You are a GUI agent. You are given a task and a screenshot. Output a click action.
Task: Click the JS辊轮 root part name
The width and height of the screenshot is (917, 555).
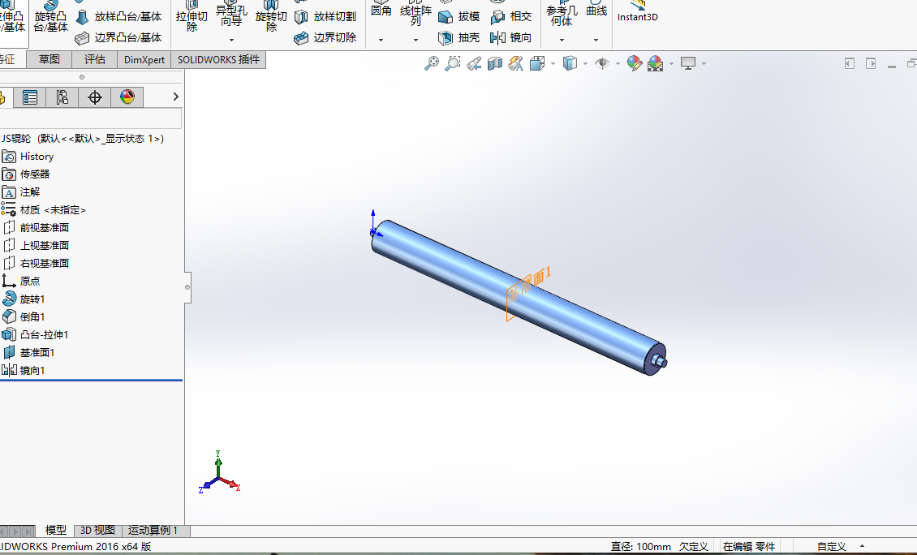(15, 139)
